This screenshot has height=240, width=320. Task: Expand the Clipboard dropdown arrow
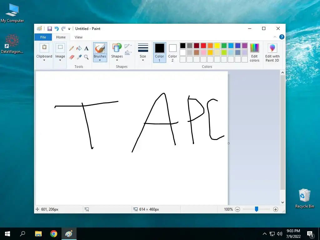44,60
